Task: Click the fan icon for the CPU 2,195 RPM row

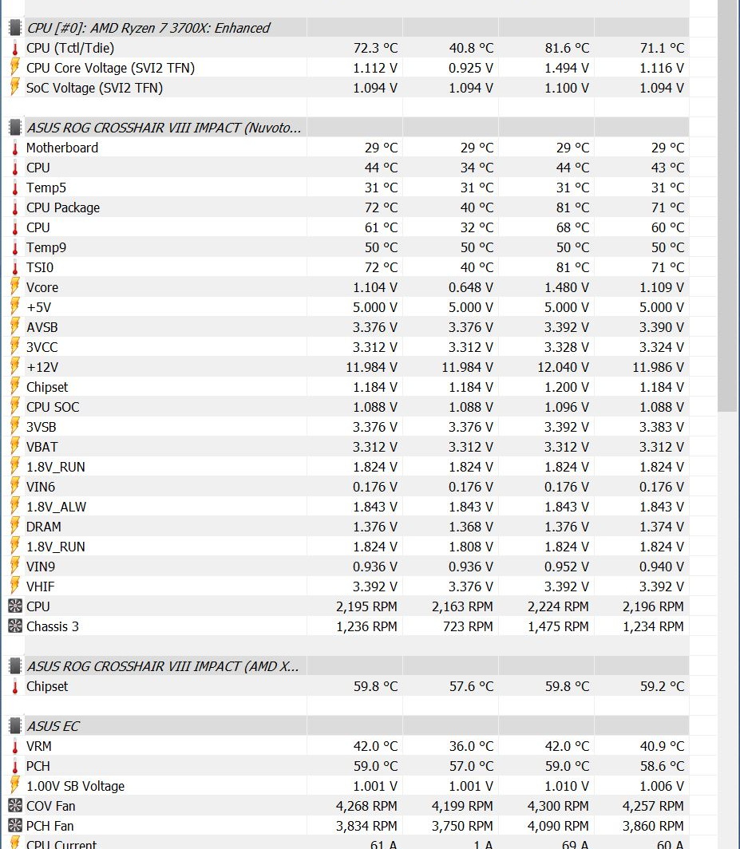Action: 15,606
